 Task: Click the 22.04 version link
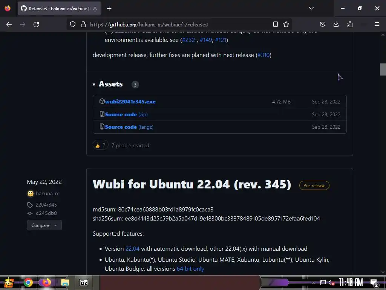point(132,249)
